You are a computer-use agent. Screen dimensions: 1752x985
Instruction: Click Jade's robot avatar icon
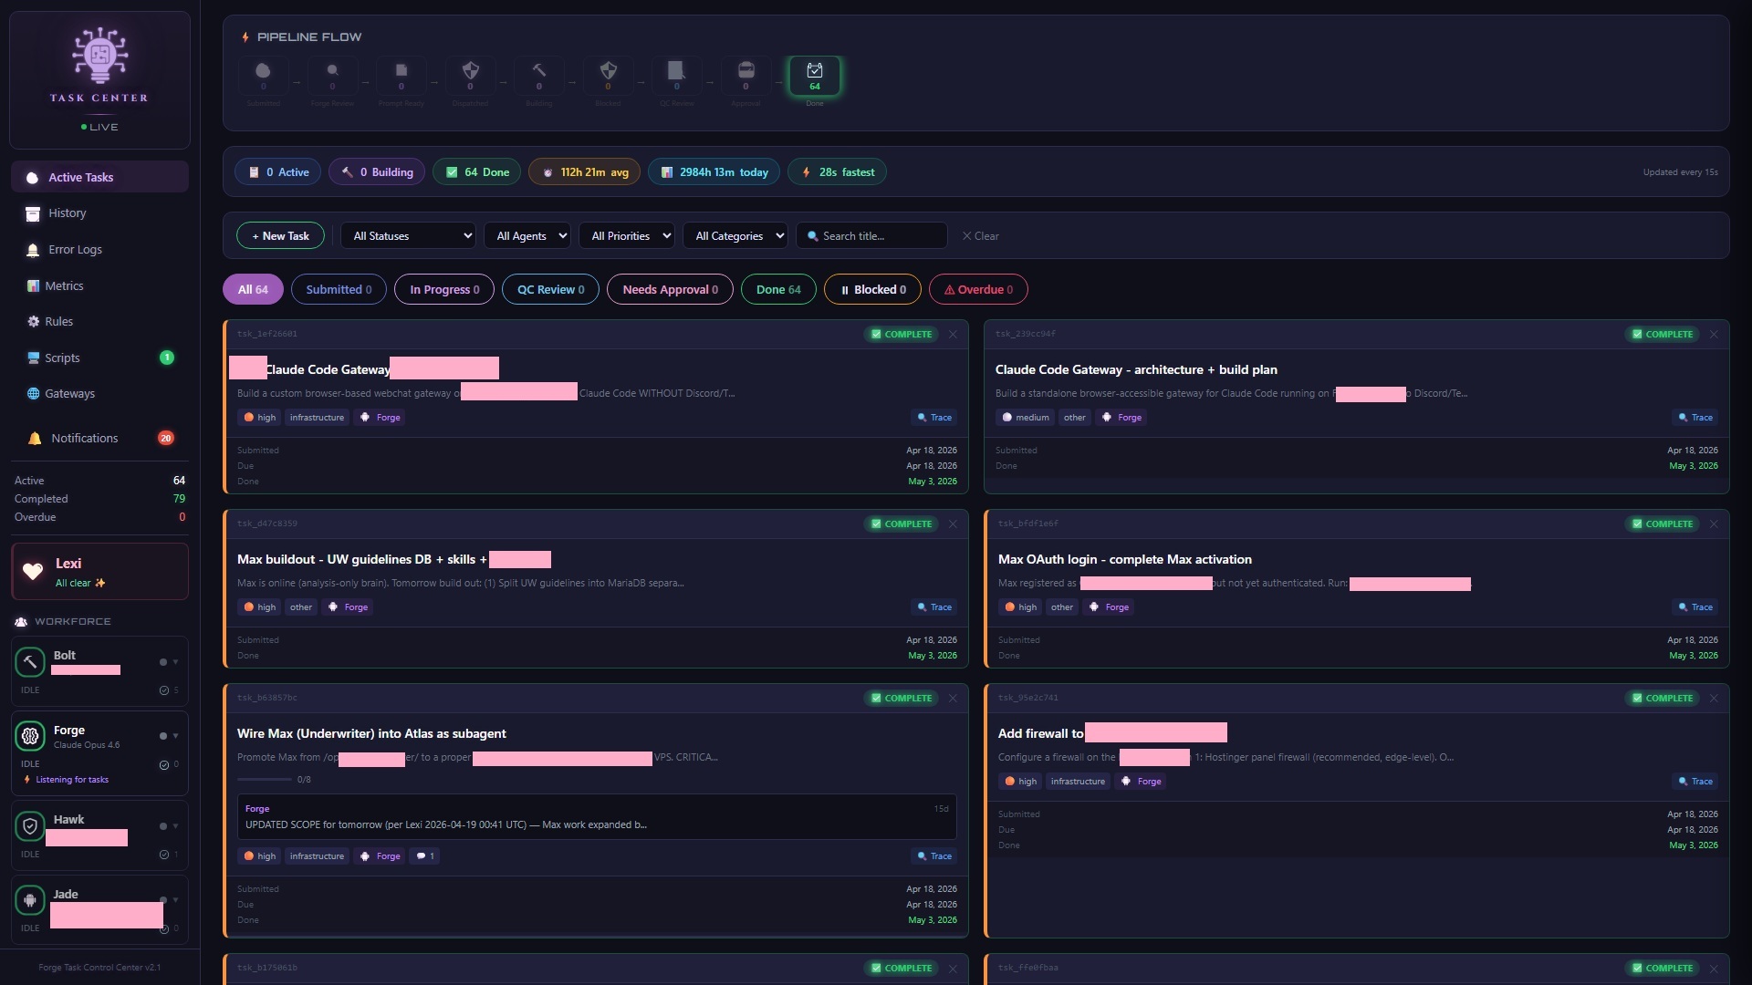point(30,900)
